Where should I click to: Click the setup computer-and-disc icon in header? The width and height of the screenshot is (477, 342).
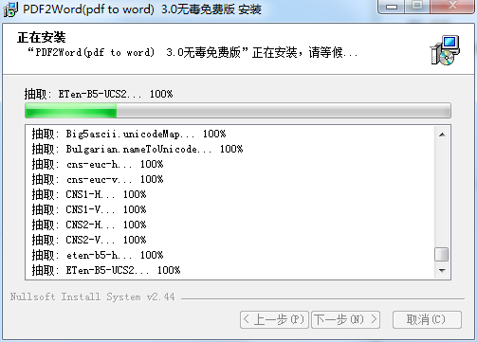(445, 50)
